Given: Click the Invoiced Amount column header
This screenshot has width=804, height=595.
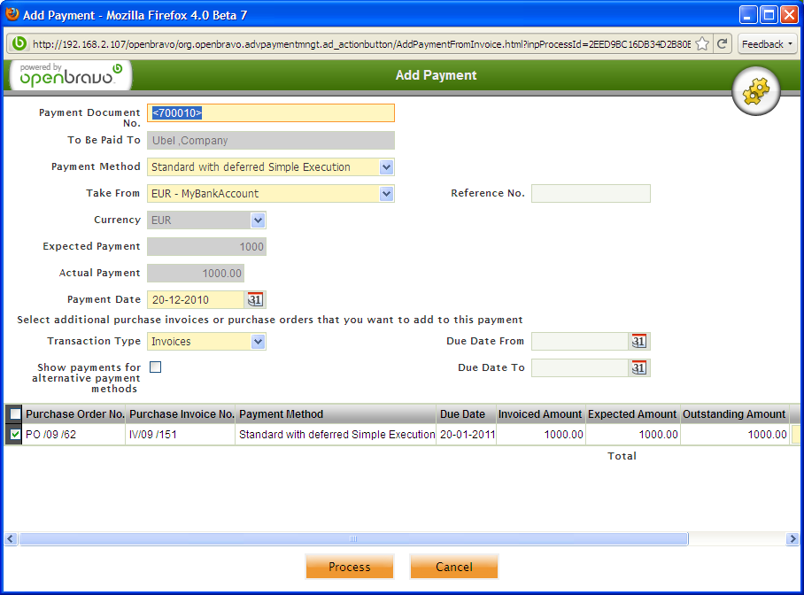Looking at the screenshot, I should [540, 414].
